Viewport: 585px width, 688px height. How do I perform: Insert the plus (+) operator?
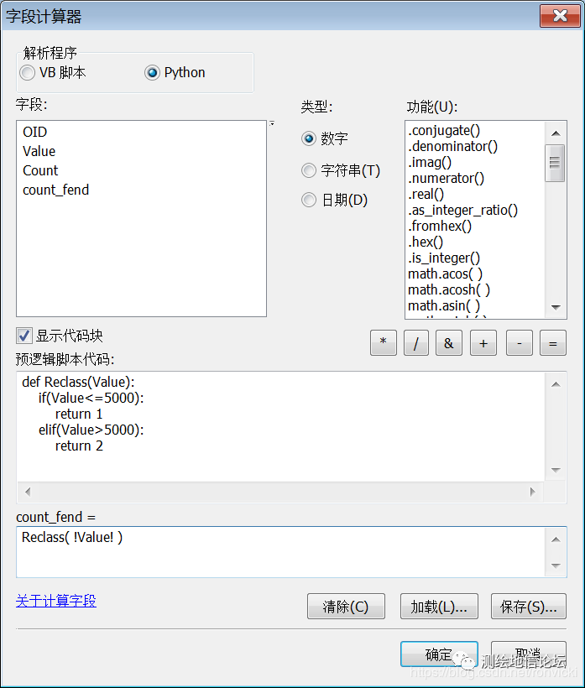click(483, 342)
